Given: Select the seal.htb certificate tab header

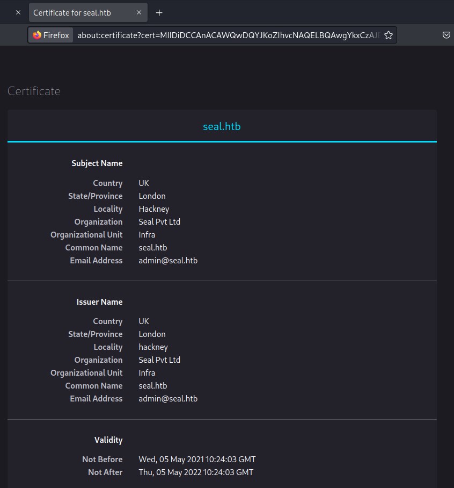Looking at the screenshot, I should (x=222, y=127).
